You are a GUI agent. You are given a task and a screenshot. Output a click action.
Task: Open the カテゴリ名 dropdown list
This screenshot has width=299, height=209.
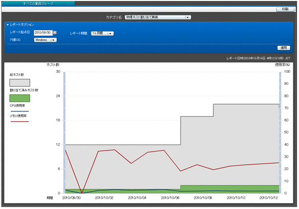(x=187, y=17)
